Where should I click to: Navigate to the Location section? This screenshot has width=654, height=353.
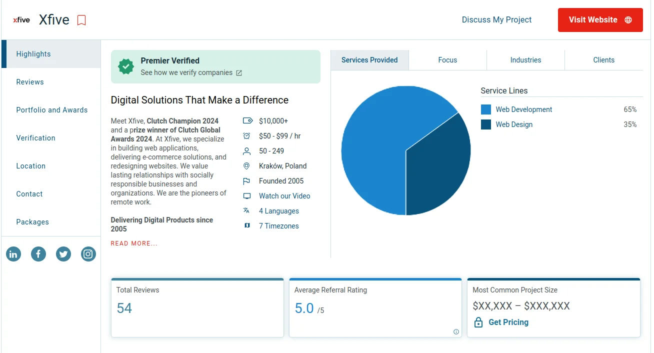click(51, 166)
